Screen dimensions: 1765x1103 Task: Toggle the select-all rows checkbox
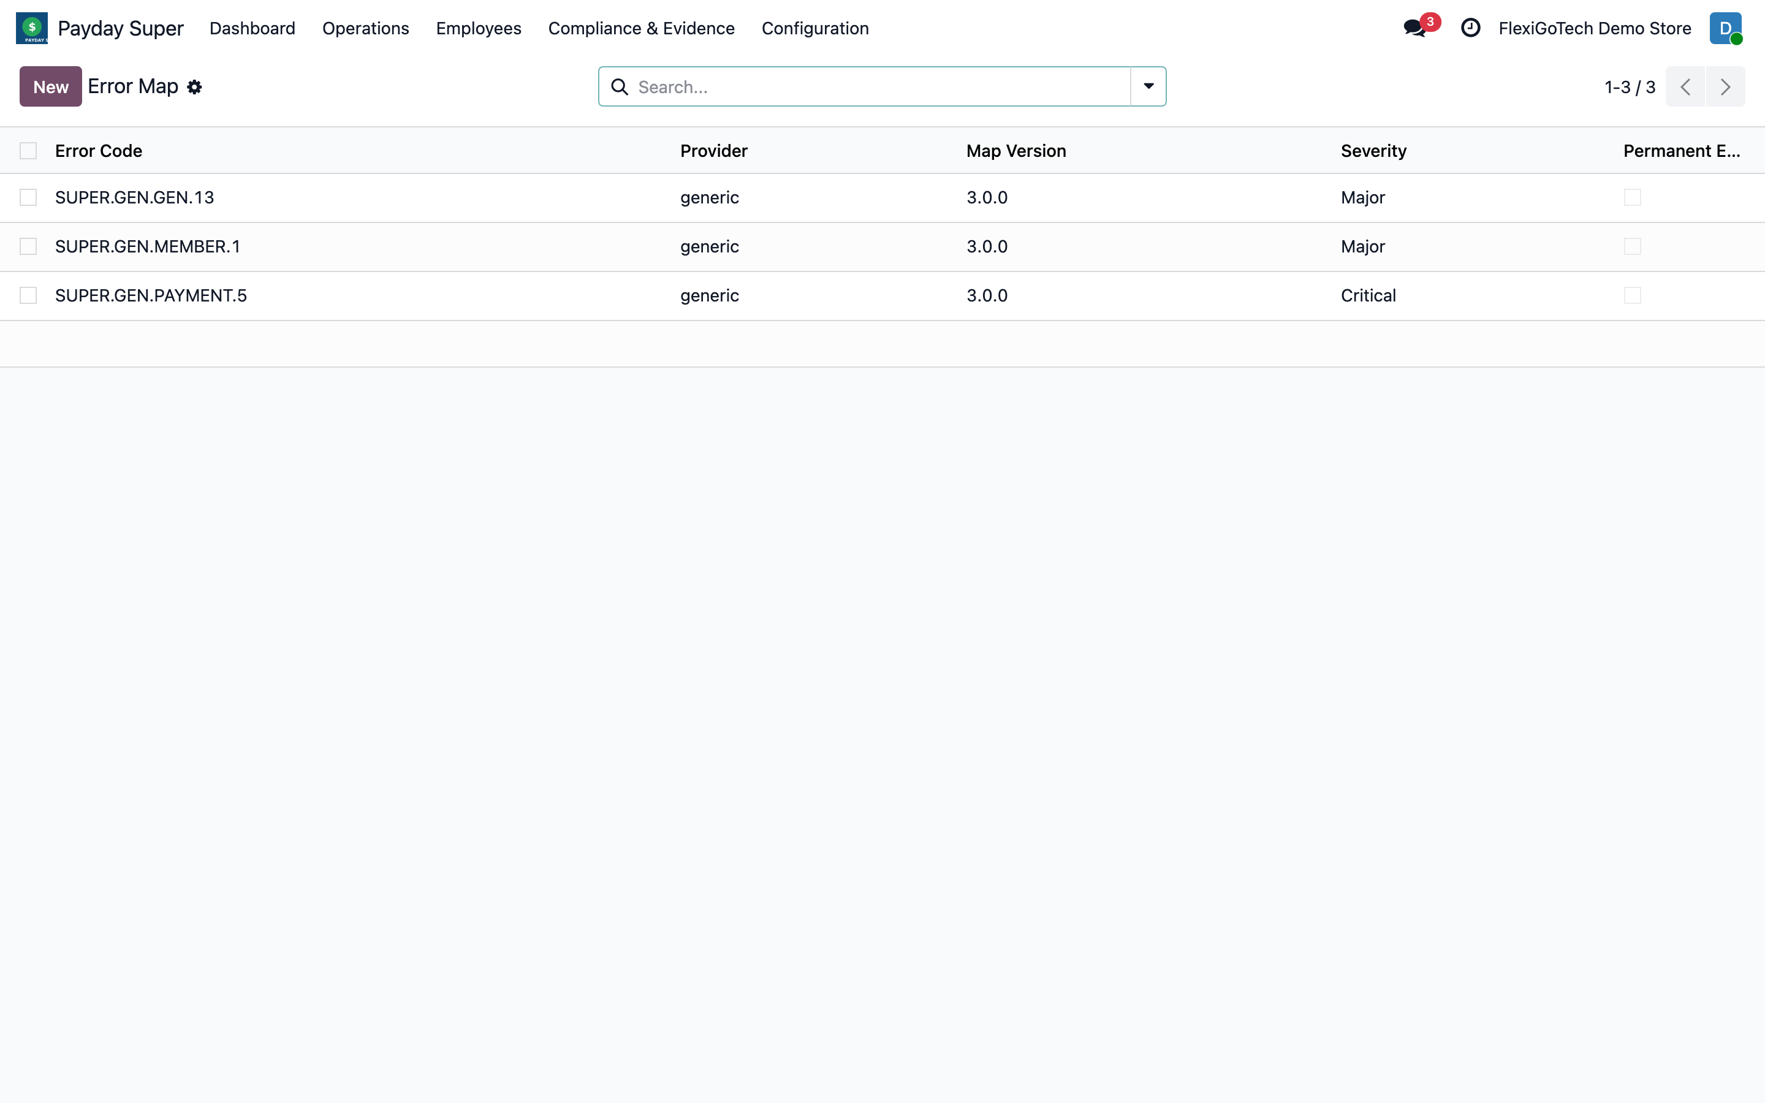tap(28, 151)
